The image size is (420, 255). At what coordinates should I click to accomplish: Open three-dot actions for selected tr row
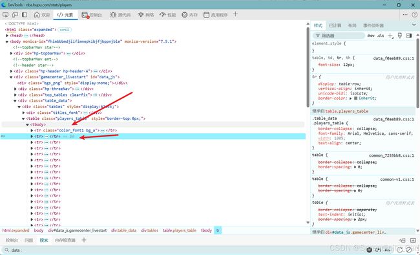click(3, 137)
